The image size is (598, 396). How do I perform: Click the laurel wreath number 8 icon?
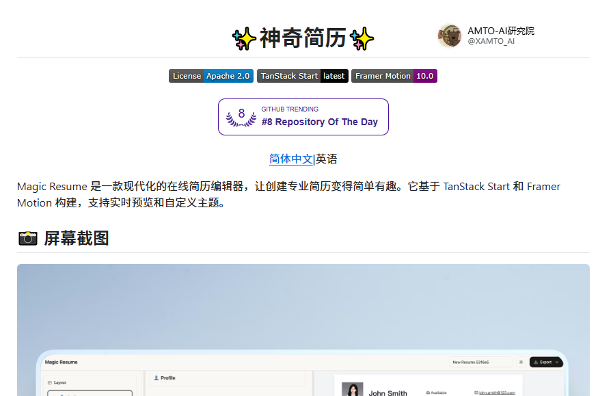point(241,117)
